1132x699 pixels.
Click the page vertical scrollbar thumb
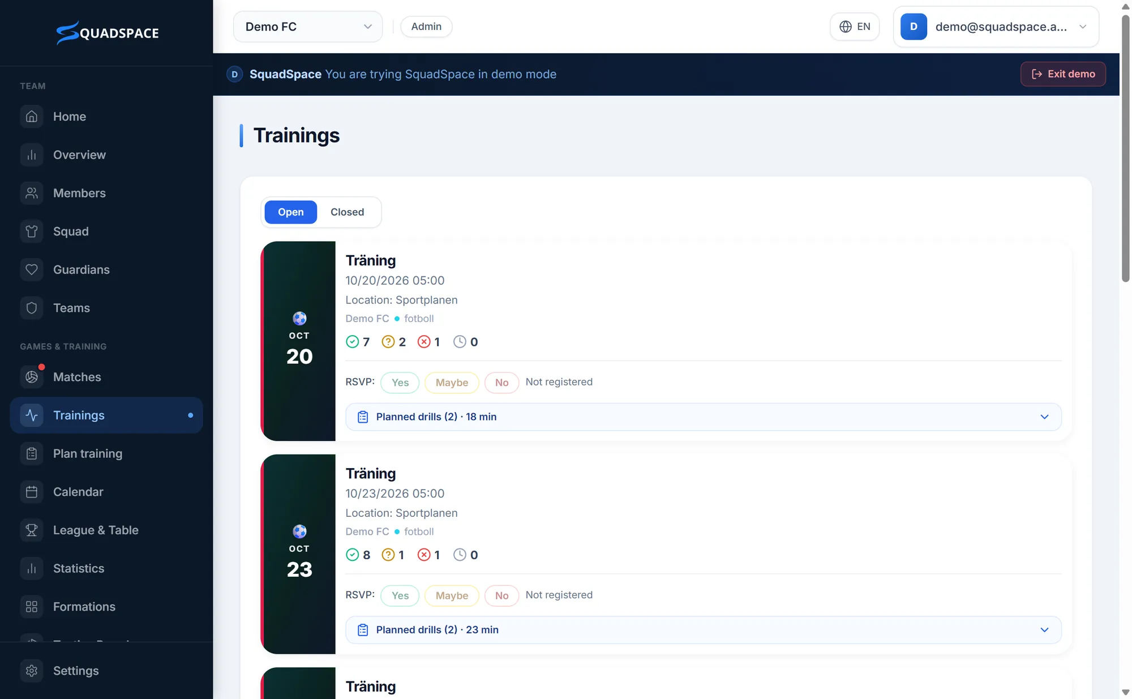pyautogui.click(x=1125, y=148)
